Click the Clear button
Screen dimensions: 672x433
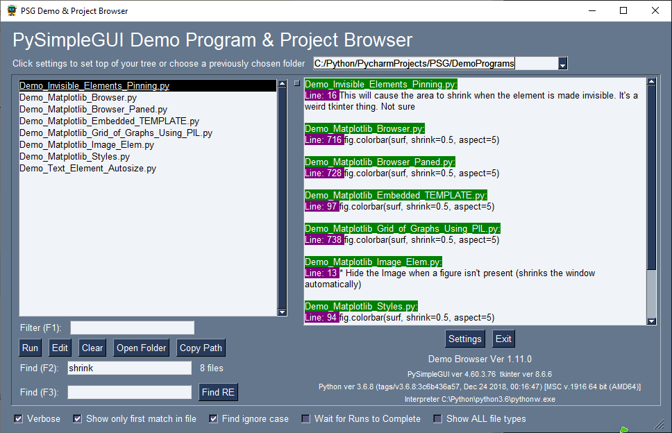(x=92, y=348)
